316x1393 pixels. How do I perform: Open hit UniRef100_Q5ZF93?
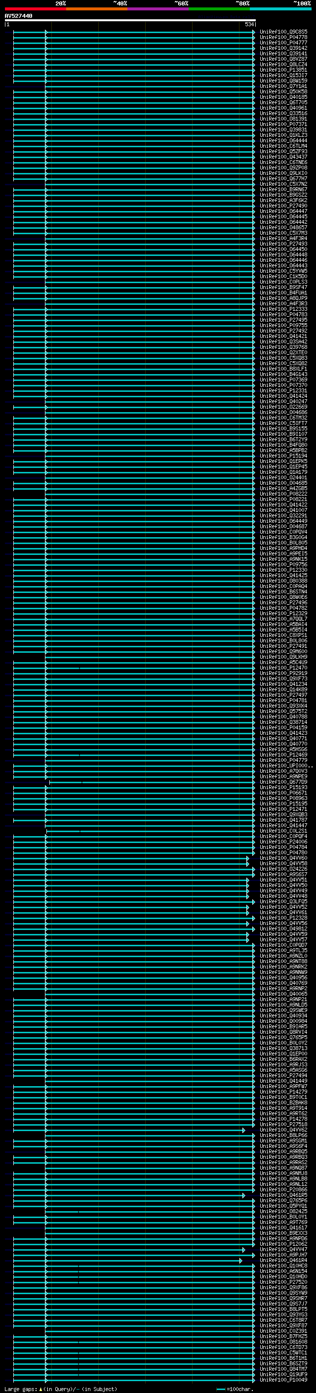(x=283, y=151)
